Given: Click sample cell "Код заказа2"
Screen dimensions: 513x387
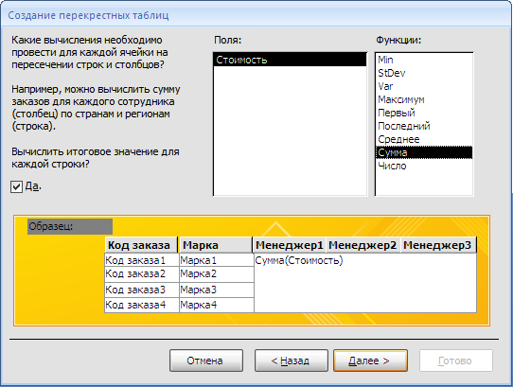Looking at the screenshot, I should 142,273.
